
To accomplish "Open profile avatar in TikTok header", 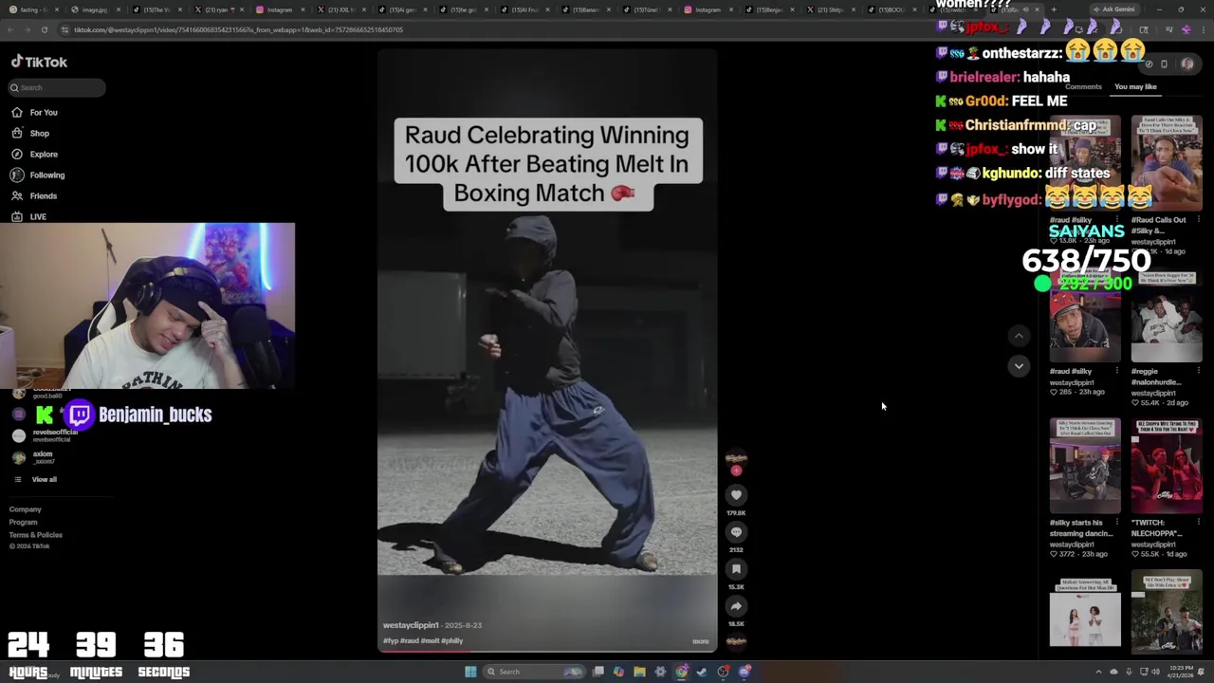I will click(x=1187, y=65).
